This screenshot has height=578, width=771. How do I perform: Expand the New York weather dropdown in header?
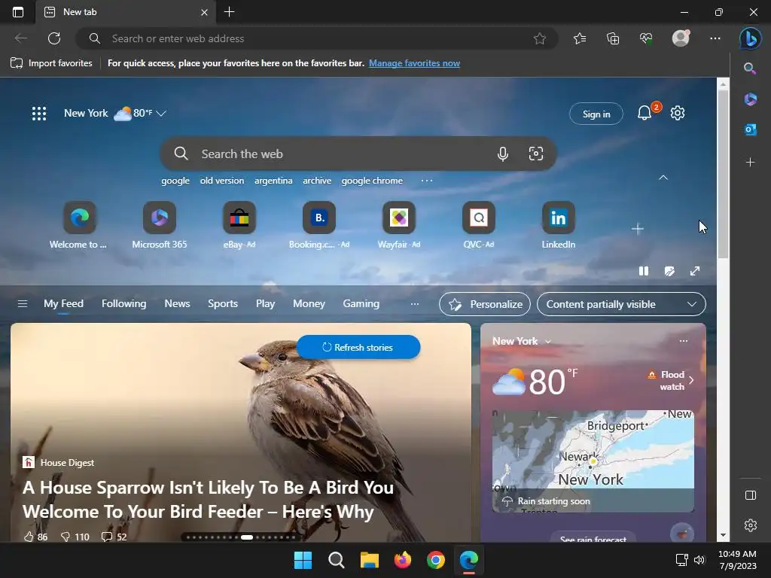161,114
